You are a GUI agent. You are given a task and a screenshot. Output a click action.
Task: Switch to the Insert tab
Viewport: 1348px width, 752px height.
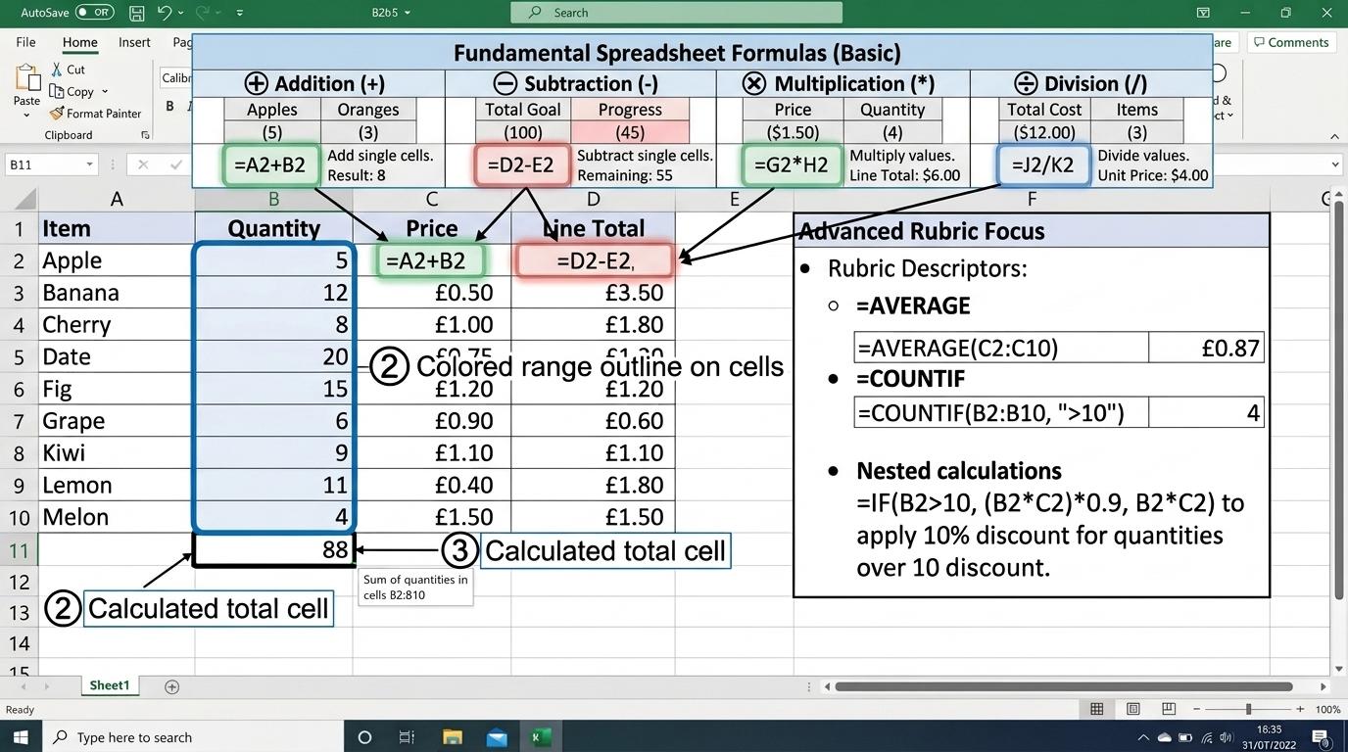coord(134,42)
